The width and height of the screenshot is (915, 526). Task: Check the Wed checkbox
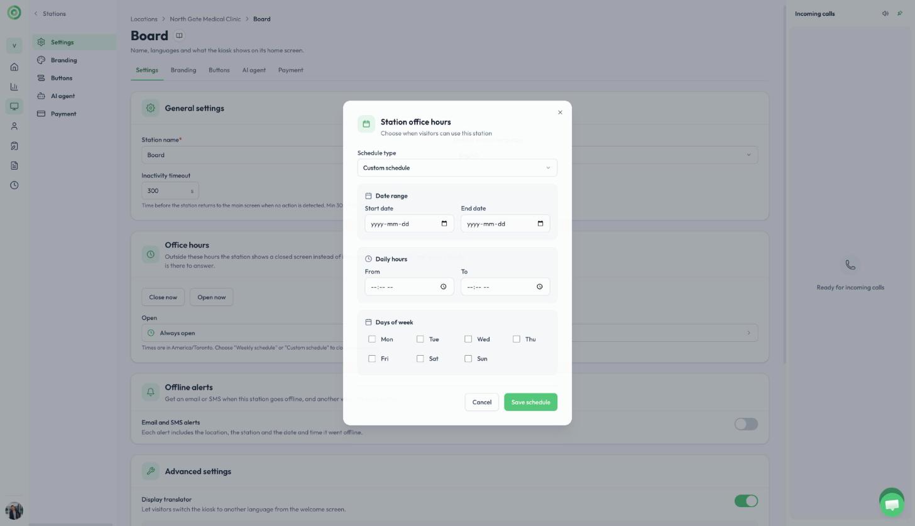click(x=468, y=339)
